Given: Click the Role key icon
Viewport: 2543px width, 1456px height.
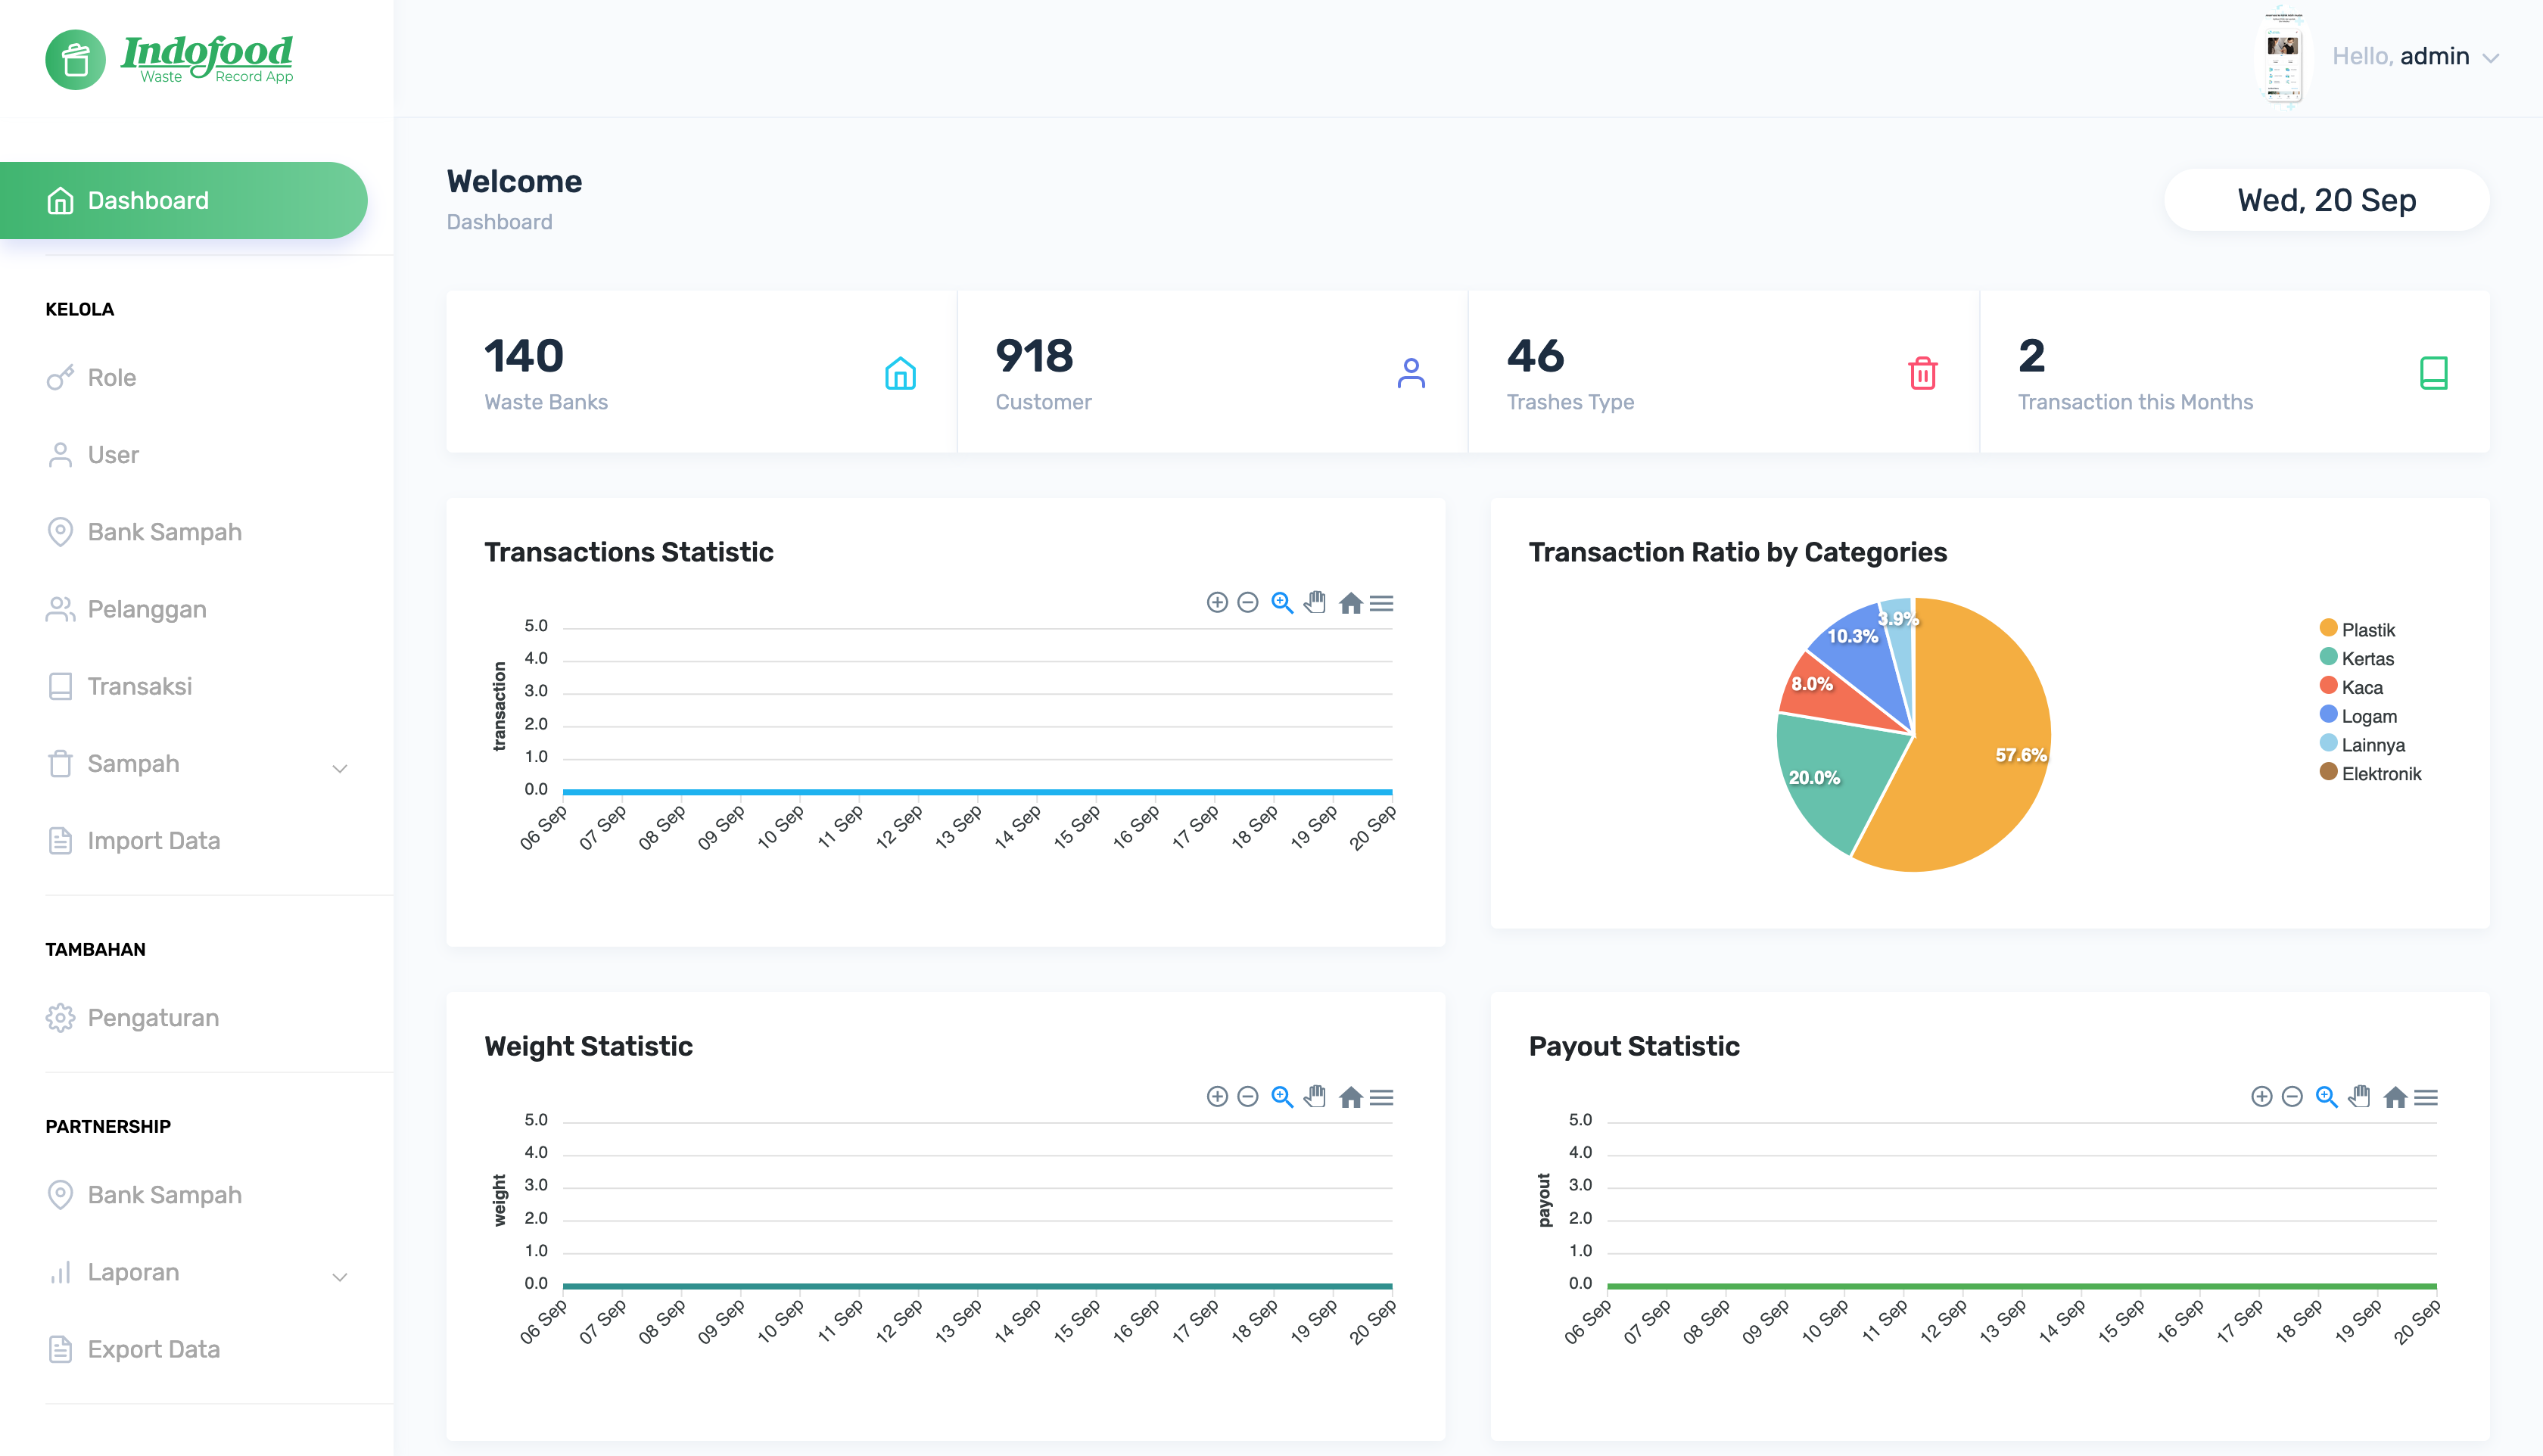Looking at the screenshot, I should [60, 378].
